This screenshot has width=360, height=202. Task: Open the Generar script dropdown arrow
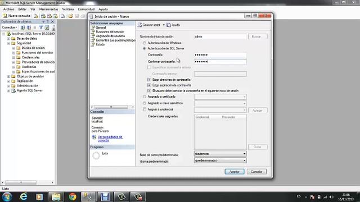(x=164, y=25)
